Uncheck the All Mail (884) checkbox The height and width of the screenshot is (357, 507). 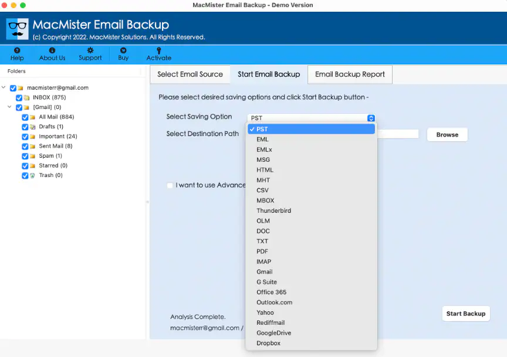(25, 117)
